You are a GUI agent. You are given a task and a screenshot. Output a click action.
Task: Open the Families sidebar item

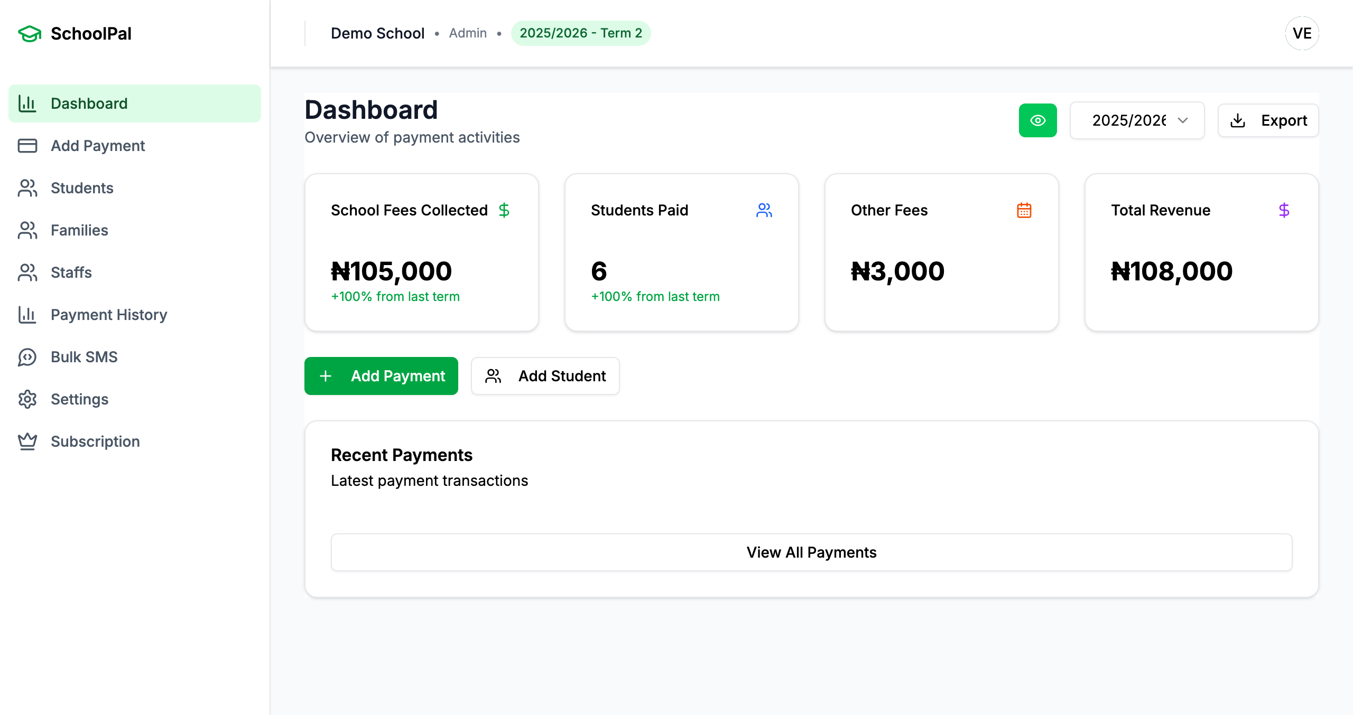[79, 230]
